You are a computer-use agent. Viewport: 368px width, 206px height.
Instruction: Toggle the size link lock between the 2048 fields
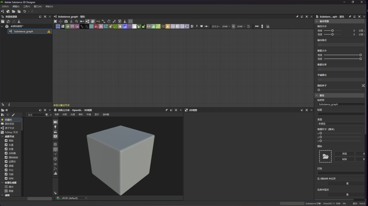pyautogui.click(x=234, y=27)
